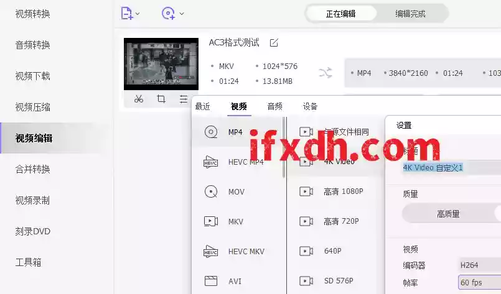Click the shuffle convert arrows icon

point(325,73)
